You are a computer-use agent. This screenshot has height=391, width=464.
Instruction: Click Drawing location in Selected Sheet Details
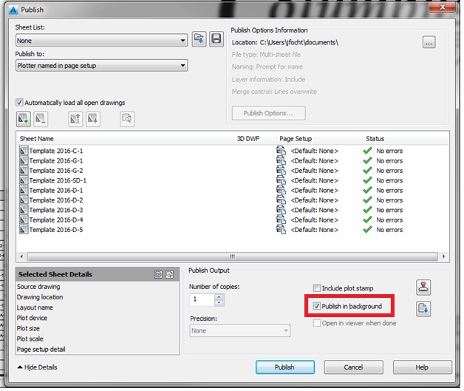pos(40,297)
